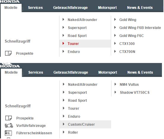
Task: Click Supersport in the Tourer menu screenshot
Action: point(77,28)
